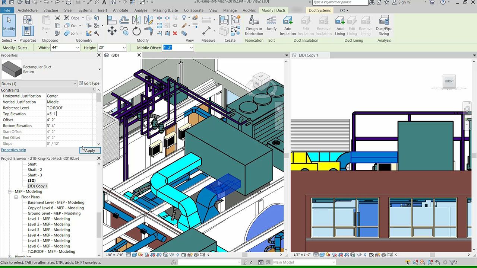Open the Middle Offset dropdown
This screenshot has width=477, height=268.
191,48
